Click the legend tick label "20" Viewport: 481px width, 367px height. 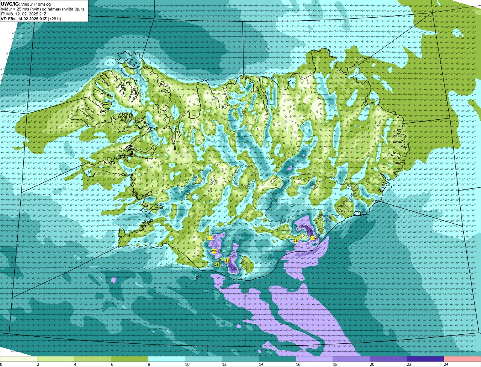372,364
